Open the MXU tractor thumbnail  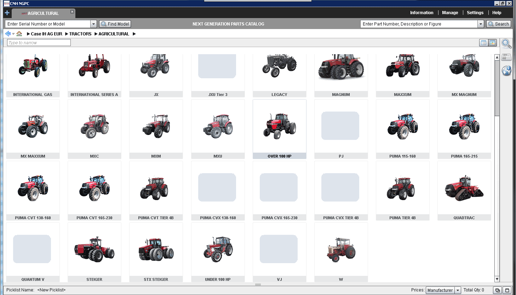click(x=218, y=129)
